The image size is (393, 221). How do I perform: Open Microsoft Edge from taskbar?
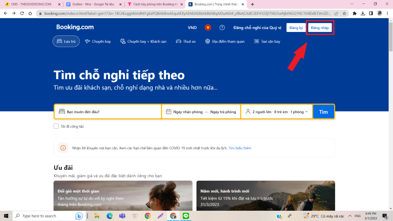point(110,216)
